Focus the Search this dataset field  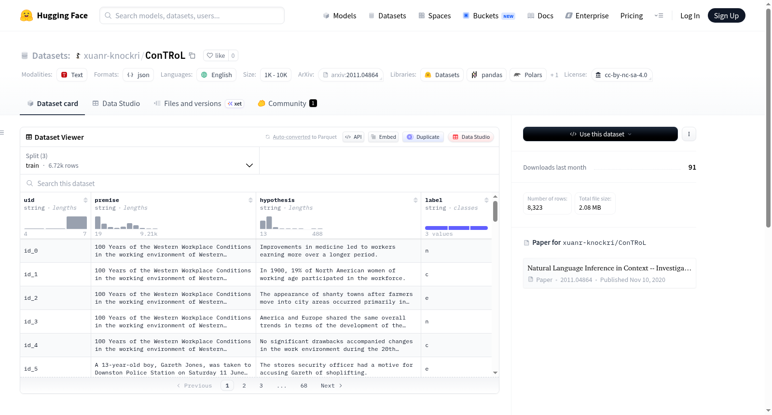point(260,184)
